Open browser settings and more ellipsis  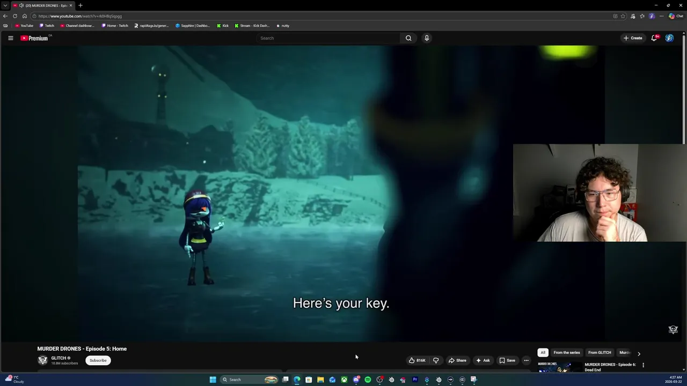point(661,16)
